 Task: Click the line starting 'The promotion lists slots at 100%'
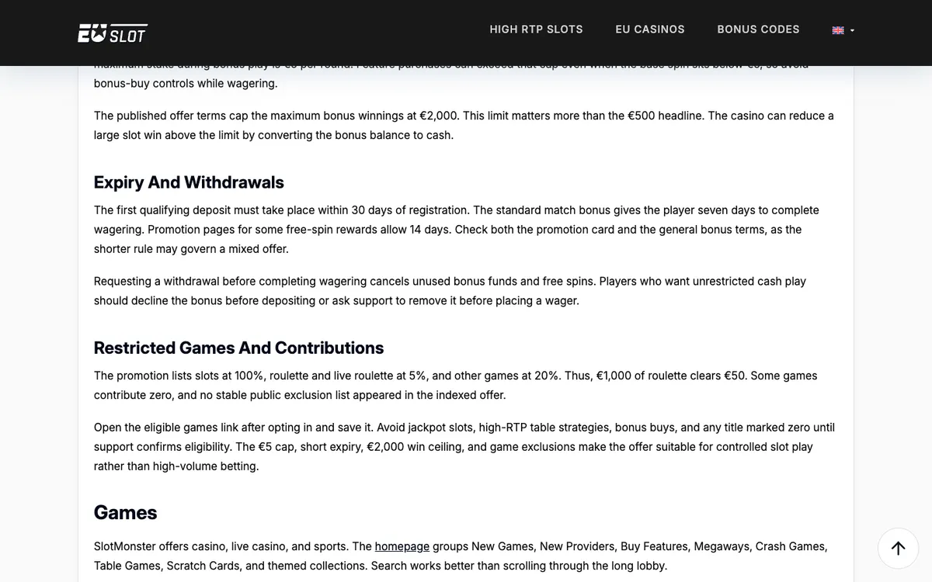[456, 376]
